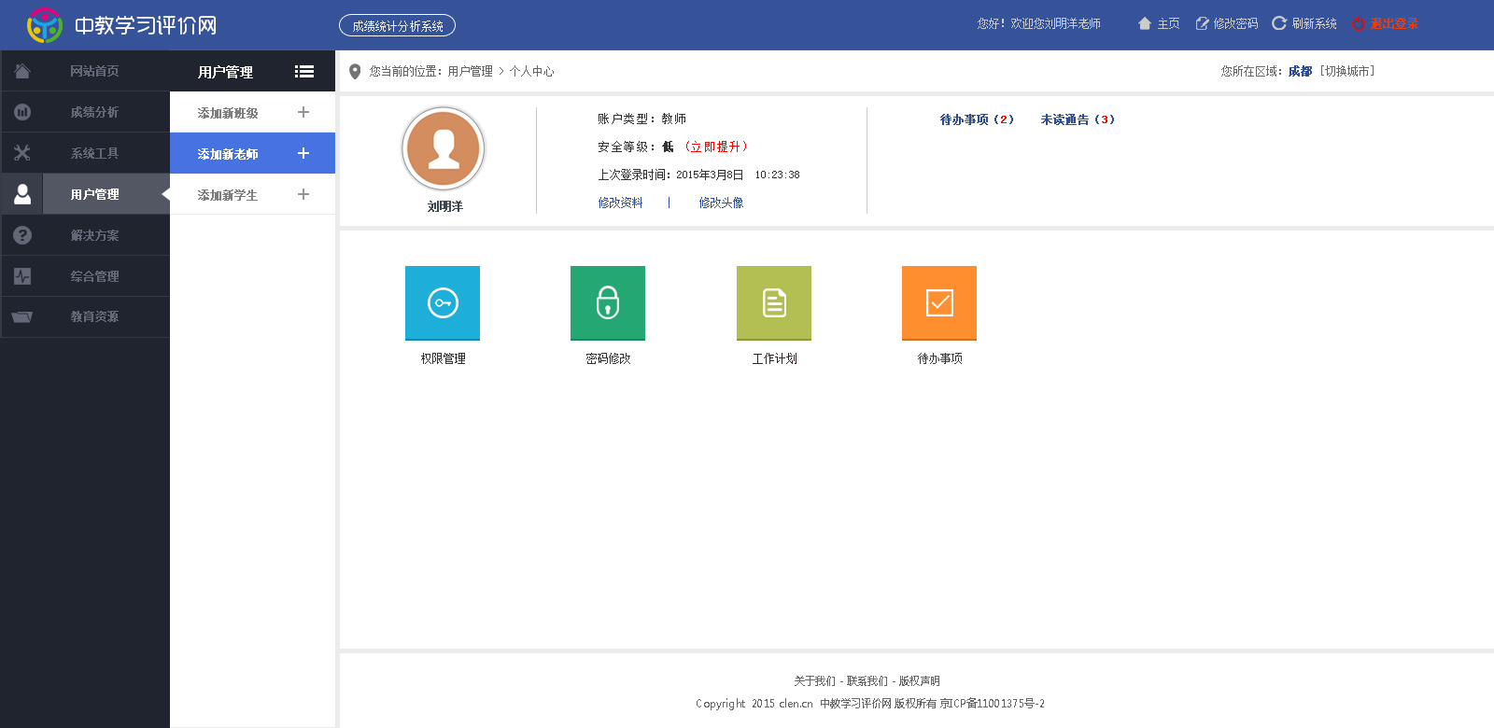Viewport: 1494px width, 728px height.
Task: Click the home icon next to 主页
Action: [x=1144, y=23]
